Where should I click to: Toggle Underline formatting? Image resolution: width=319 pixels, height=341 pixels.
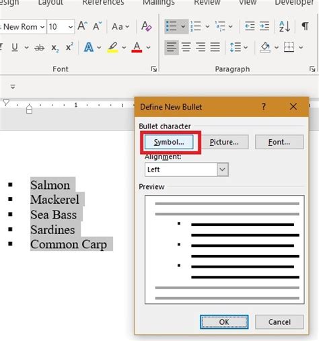point(15,47)
